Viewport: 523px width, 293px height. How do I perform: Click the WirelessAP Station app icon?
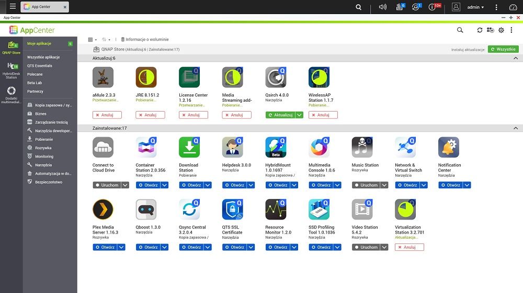coord(319,77)
